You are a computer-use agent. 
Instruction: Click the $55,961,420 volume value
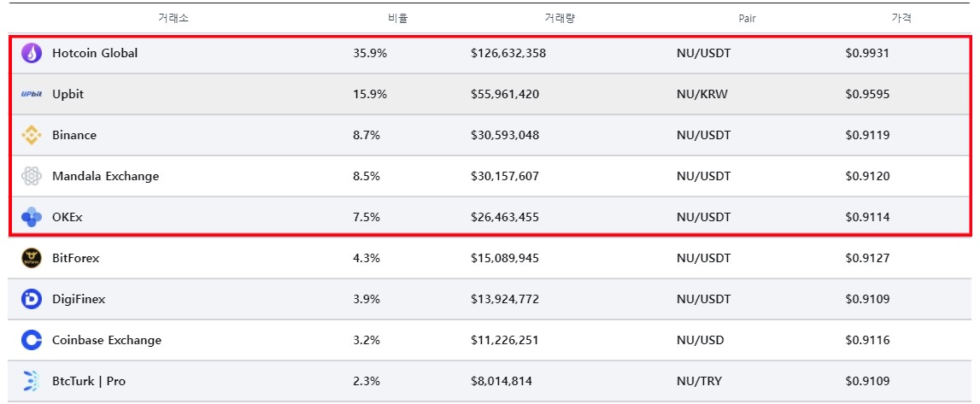pyautogui.click(x=504, y=94)
